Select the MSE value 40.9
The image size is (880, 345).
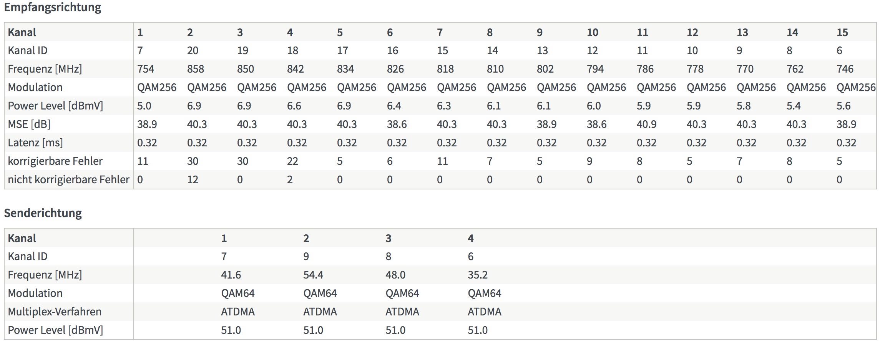[647, 124]
